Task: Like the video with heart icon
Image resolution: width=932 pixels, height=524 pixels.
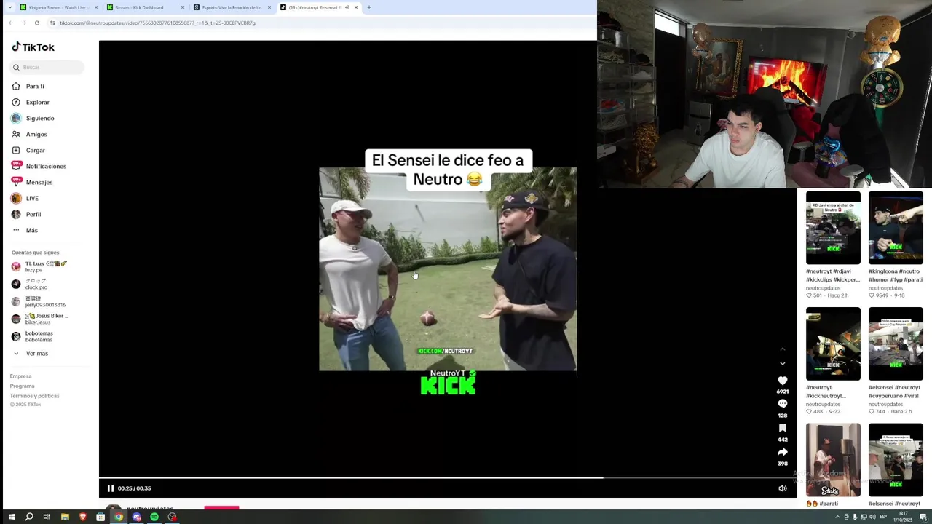Action: click(x=783, y=381)
